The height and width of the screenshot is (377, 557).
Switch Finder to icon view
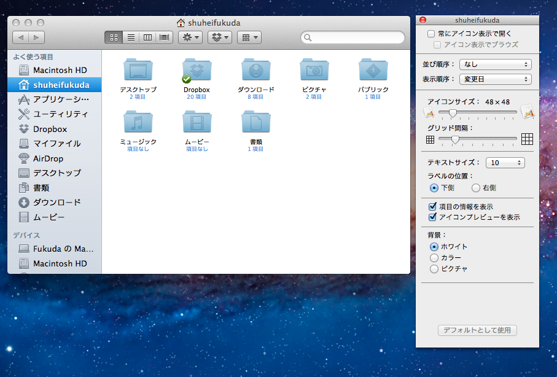tap(114, 37)
